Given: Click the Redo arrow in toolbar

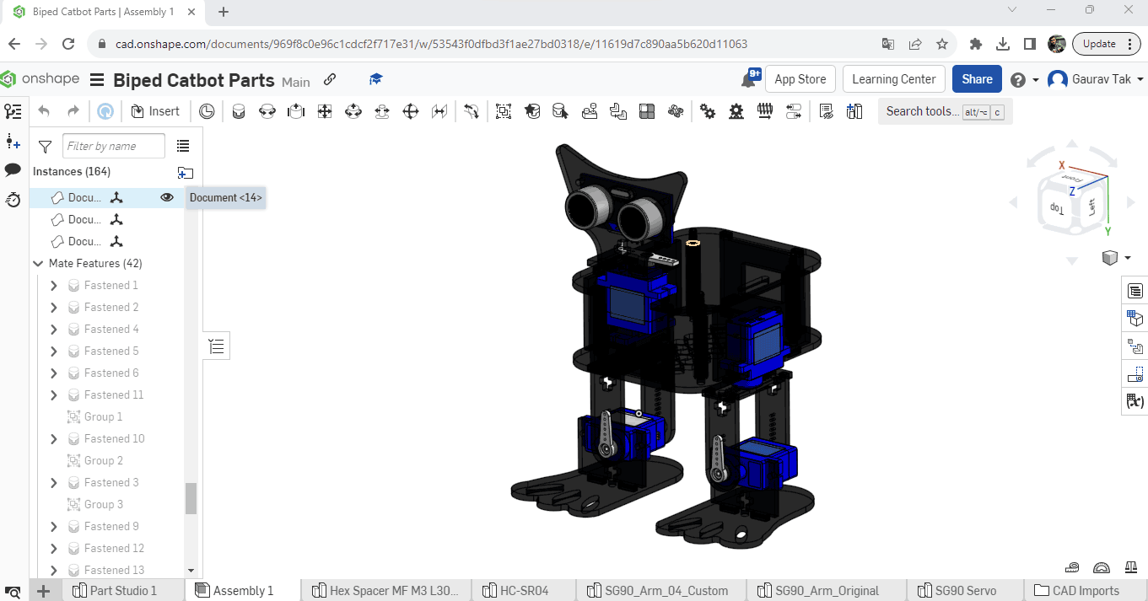Looking at the screenshot, I should pos(73,111).
